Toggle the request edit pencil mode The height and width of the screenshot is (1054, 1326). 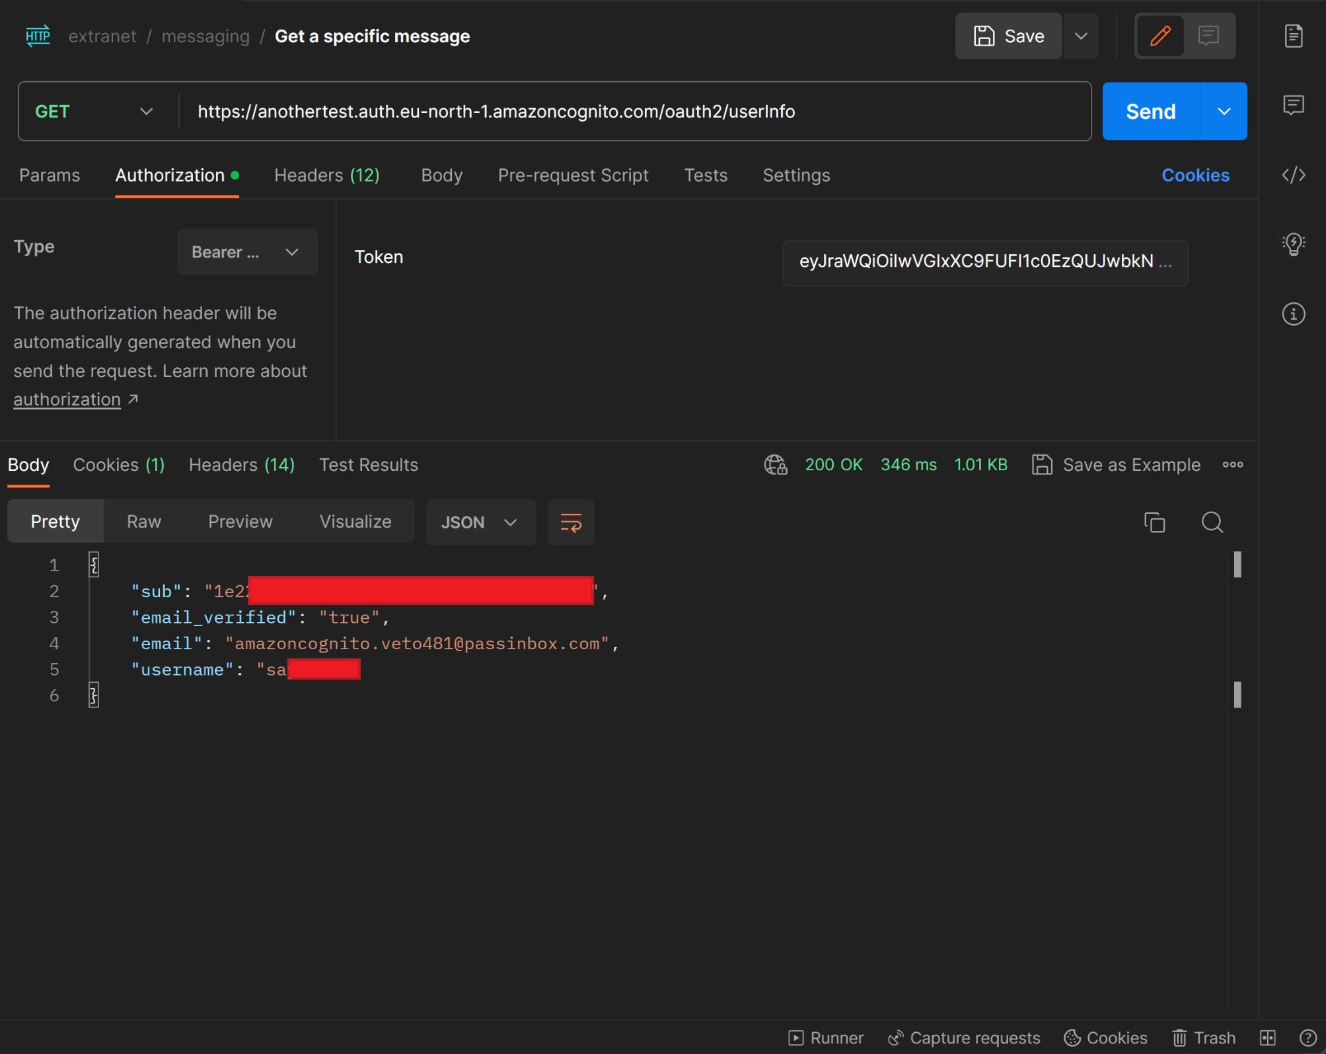(x=1160, y=36)
